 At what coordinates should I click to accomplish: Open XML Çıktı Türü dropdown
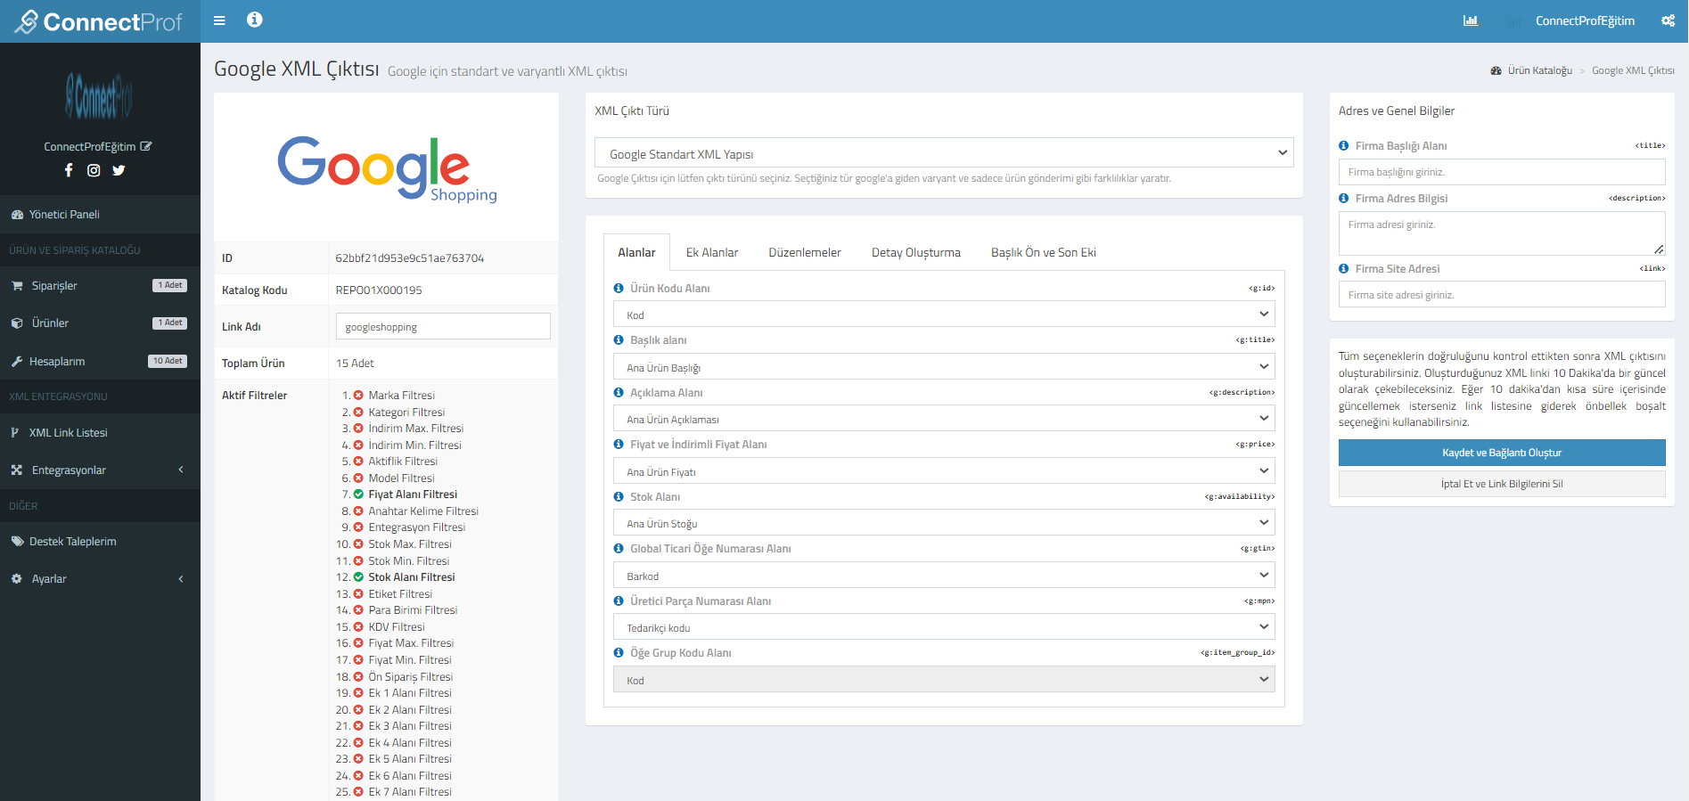(944, 153)
